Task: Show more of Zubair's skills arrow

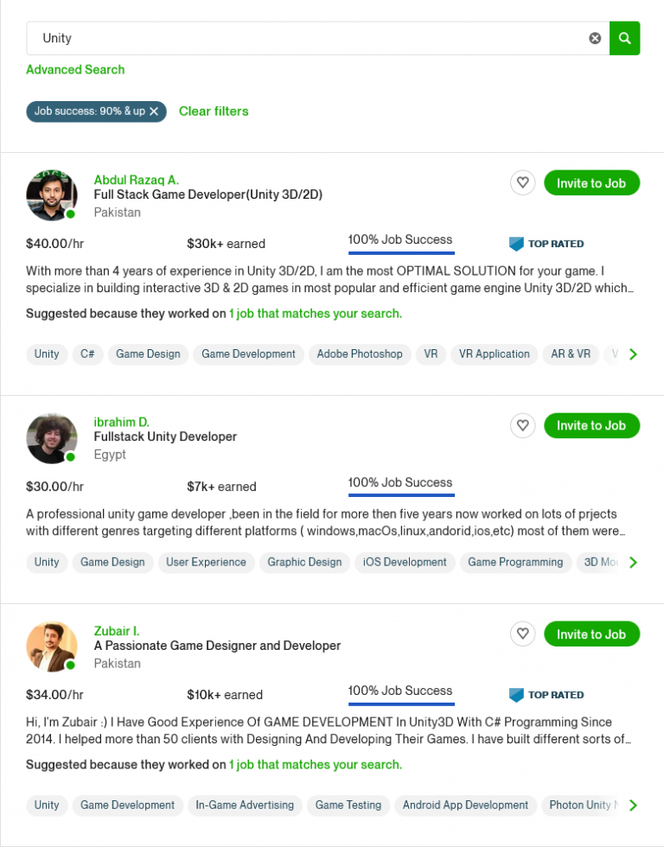Action: pyautogui.click(x=633, y=806)
